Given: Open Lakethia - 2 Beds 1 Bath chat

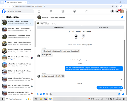Looking at the screenshot, I should (17, 93).
